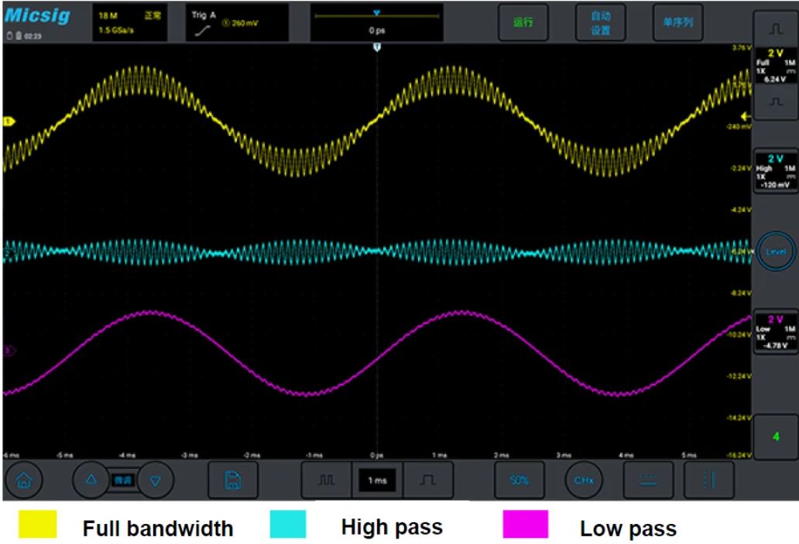The height and width of the screenshot is (544, 799).
Task: Open the 18 M sample rate panel
Action: point(129,23)
